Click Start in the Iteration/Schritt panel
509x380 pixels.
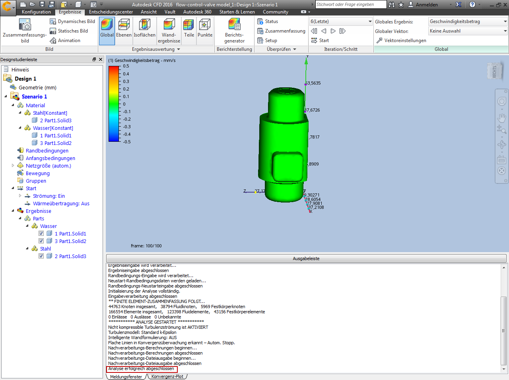click(x=320, y=41)
